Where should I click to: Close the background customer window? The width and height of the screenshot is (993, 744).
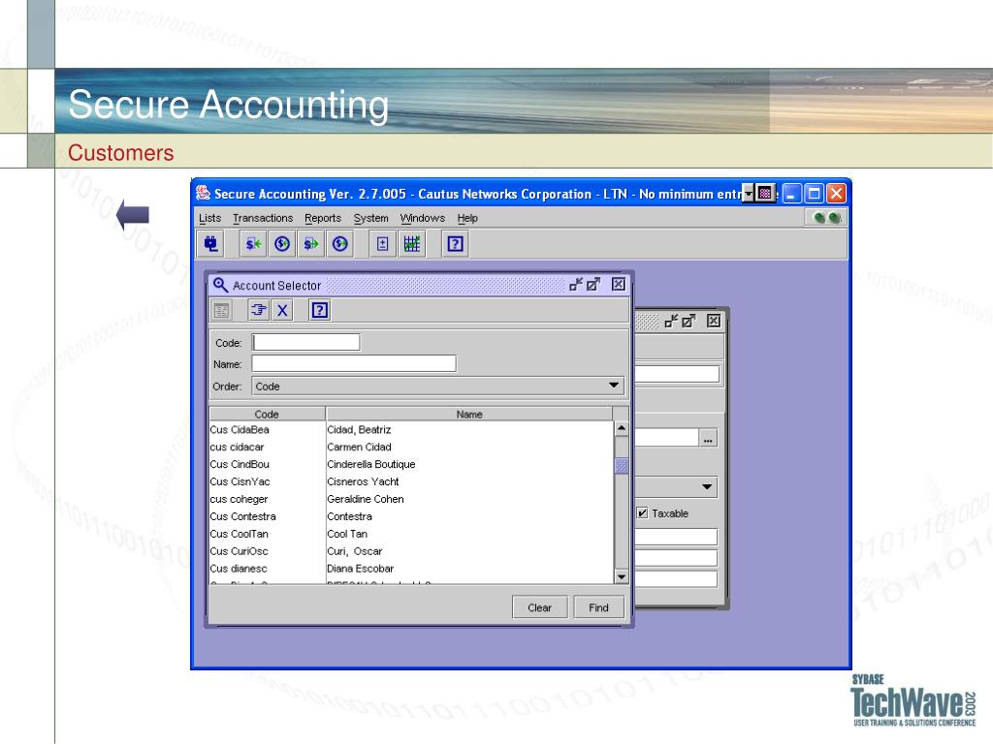tap(714, 321)
